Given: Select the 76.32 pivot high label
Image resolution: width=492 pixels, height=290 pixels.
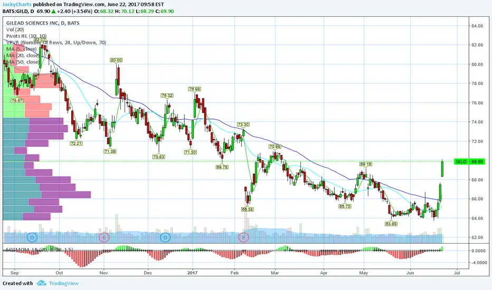Looking at the screenshot, I should click(x=167, y=95).
